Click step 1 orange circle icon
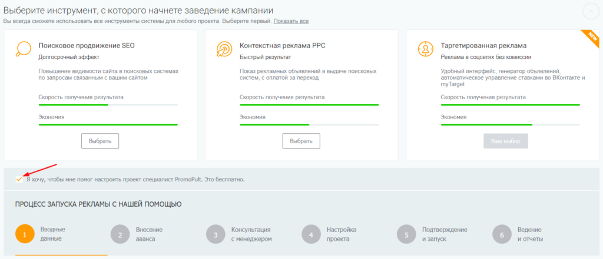 tap(25, 234)
